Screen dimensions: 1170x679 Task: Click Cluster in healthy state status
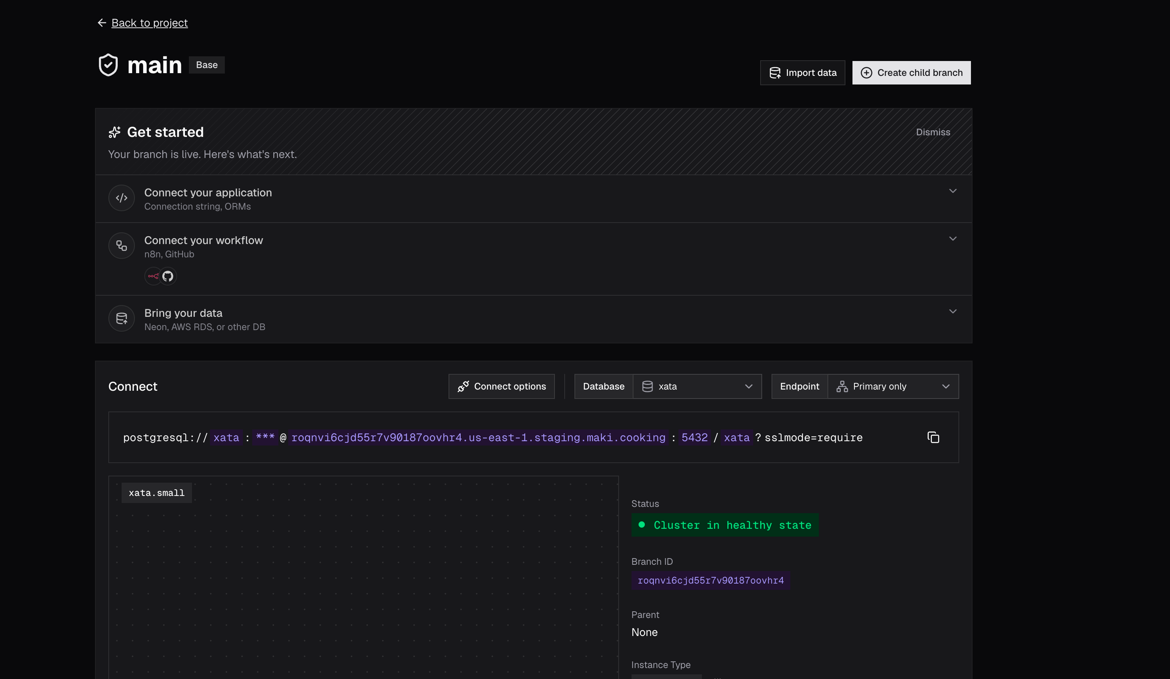click(725, 525)
